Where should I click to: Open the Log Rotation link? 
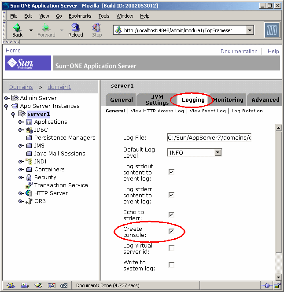247,111
